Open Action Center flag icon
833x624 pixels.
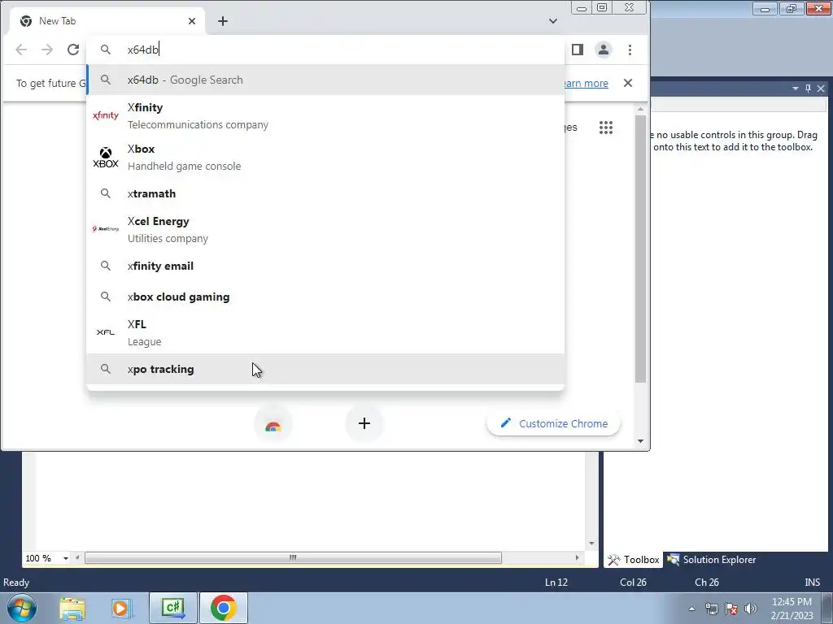click(731, 609)
